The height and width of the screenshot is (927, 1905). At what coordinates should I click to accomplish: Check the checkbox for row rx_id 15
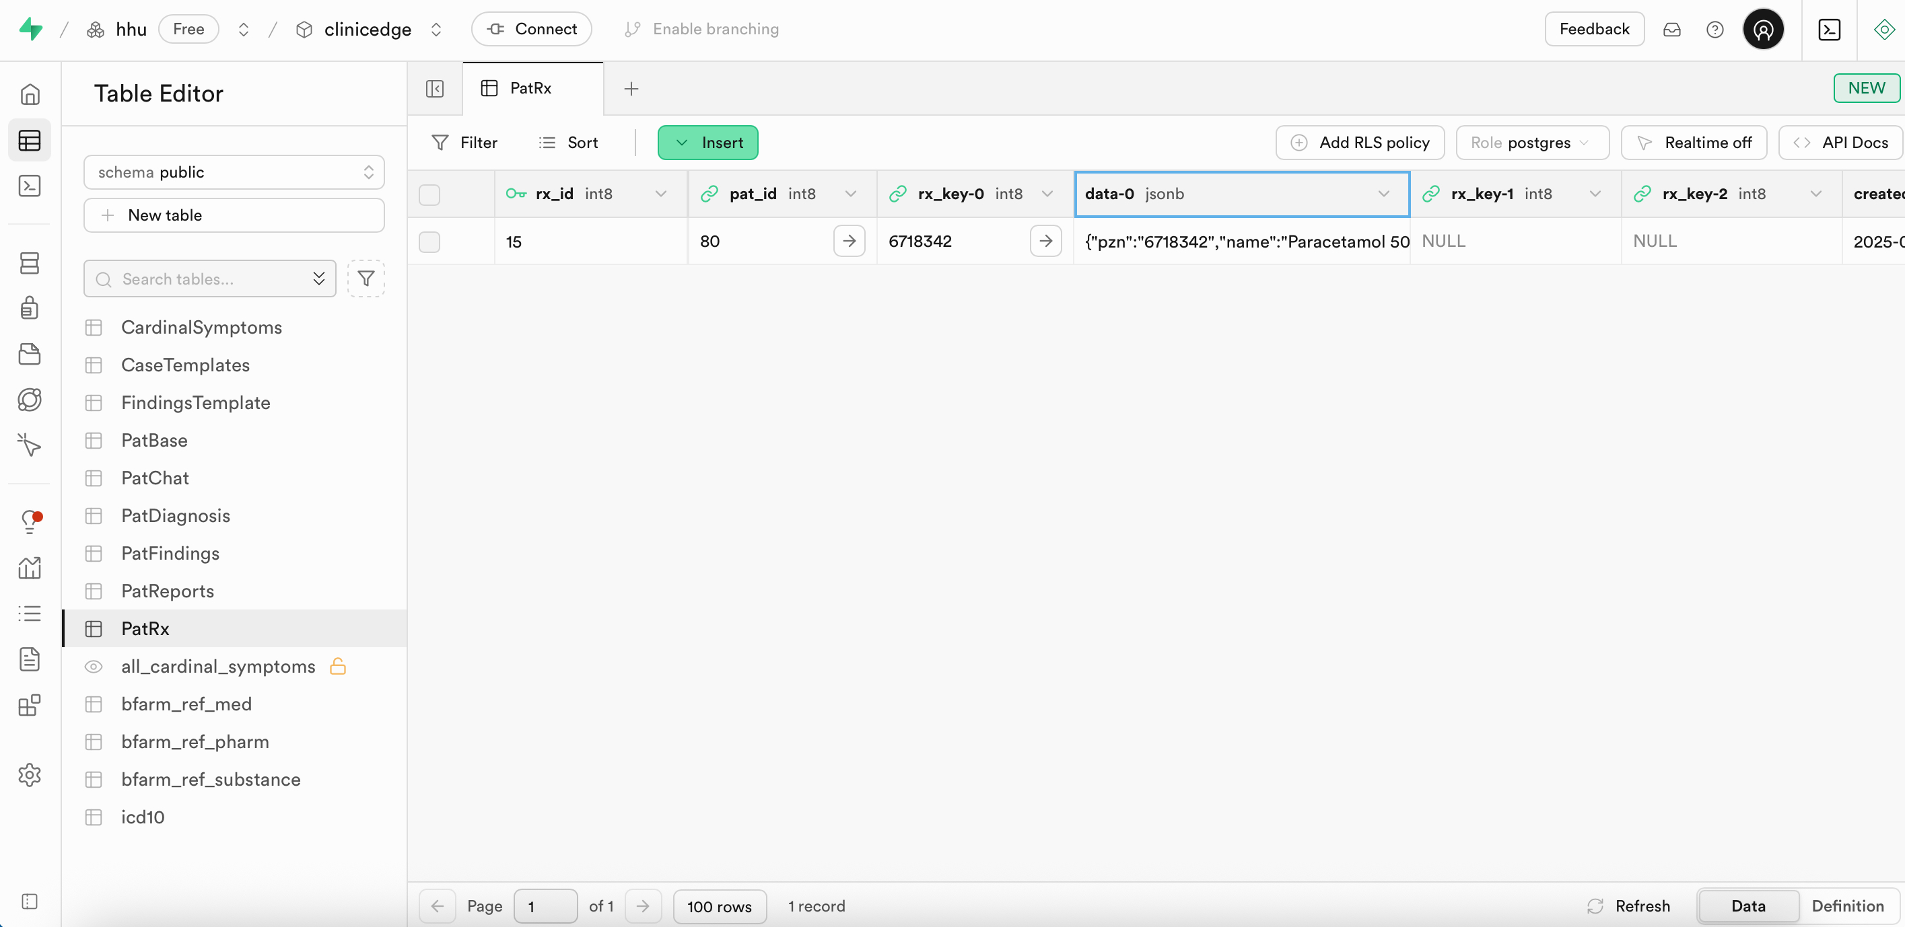429,242
